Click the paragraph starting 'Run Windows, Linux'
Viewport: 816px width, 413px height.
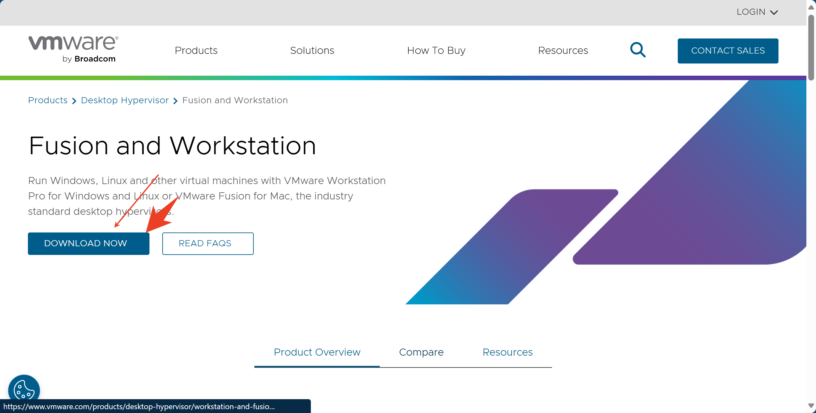tap(207, 196)
